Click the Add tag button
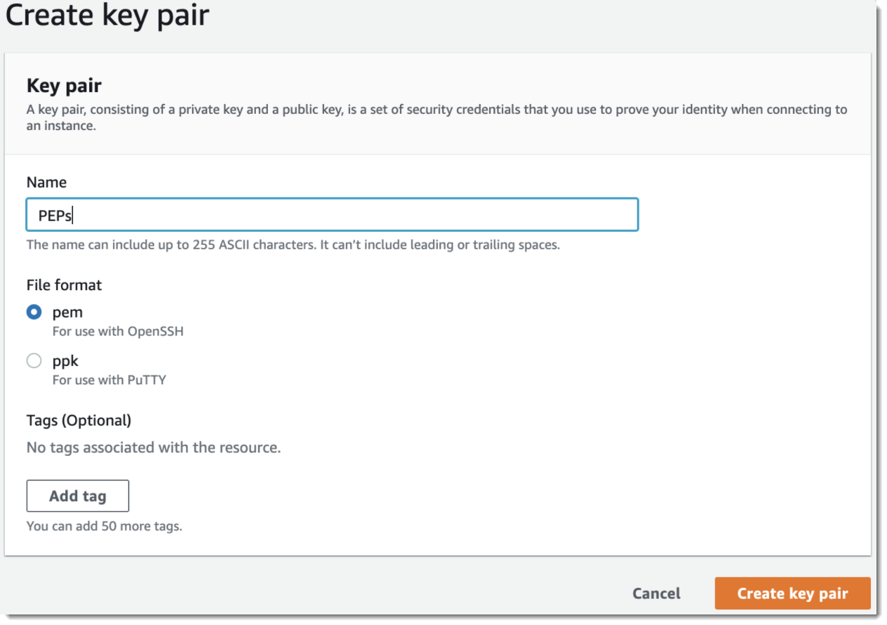Image resolution: width=887 pixels, height=625 pixels. tap(78, 496)
